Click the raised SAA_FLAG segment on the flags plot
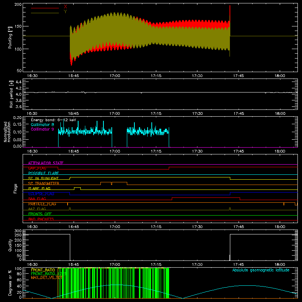Screen dimensions: 302x302 click(206, 198)
